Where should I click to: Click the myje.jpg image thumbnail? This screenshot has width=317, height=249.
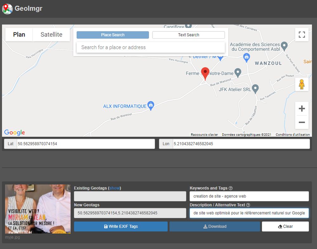tap(38, 209)
